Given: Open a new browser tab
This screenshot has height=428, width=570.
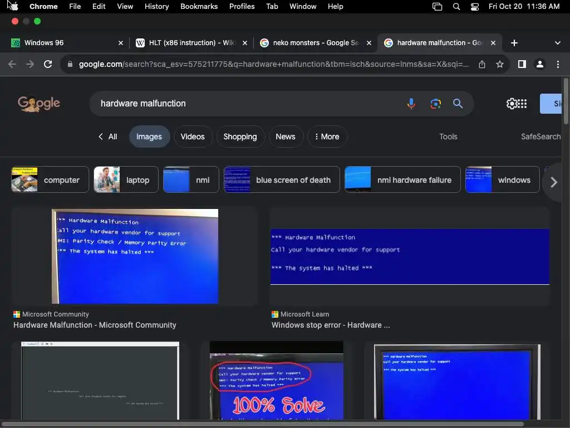Looking at the screenshot, I should pyautogui.click(x=514, y=43).
